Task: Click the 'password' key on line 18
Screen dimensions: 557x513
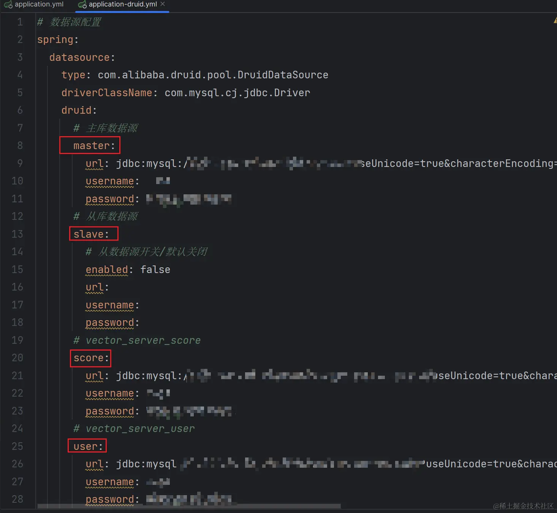Action: 110,322
